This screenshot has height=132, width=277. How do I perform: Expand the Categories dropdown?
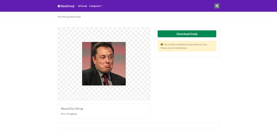pyautogui.click(x=96, y=6)
